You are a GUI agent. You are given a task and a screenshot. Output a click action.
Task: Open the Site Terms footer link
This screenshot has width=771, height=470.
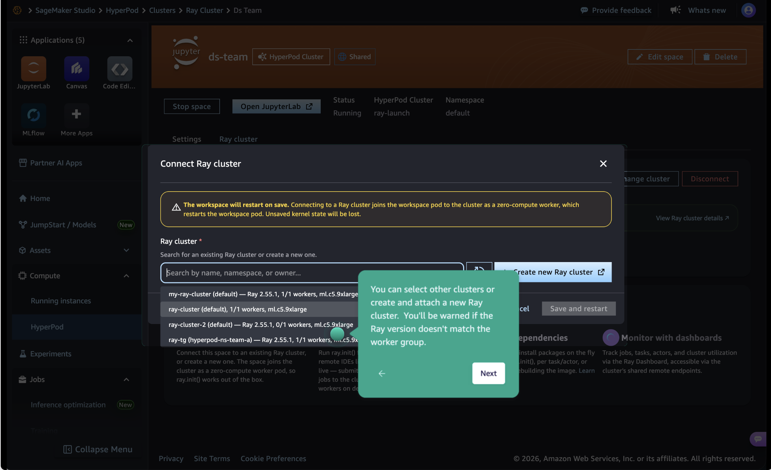pos(212,459)
